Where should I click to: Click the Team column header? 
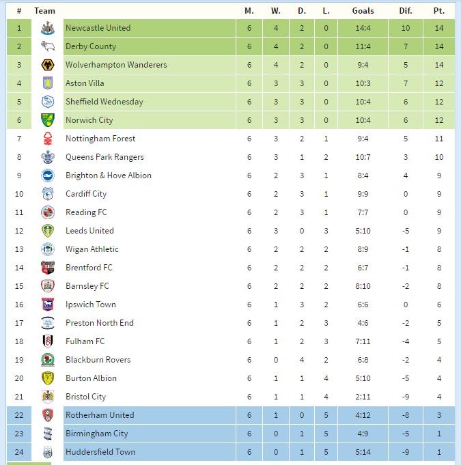coord(44,11)
